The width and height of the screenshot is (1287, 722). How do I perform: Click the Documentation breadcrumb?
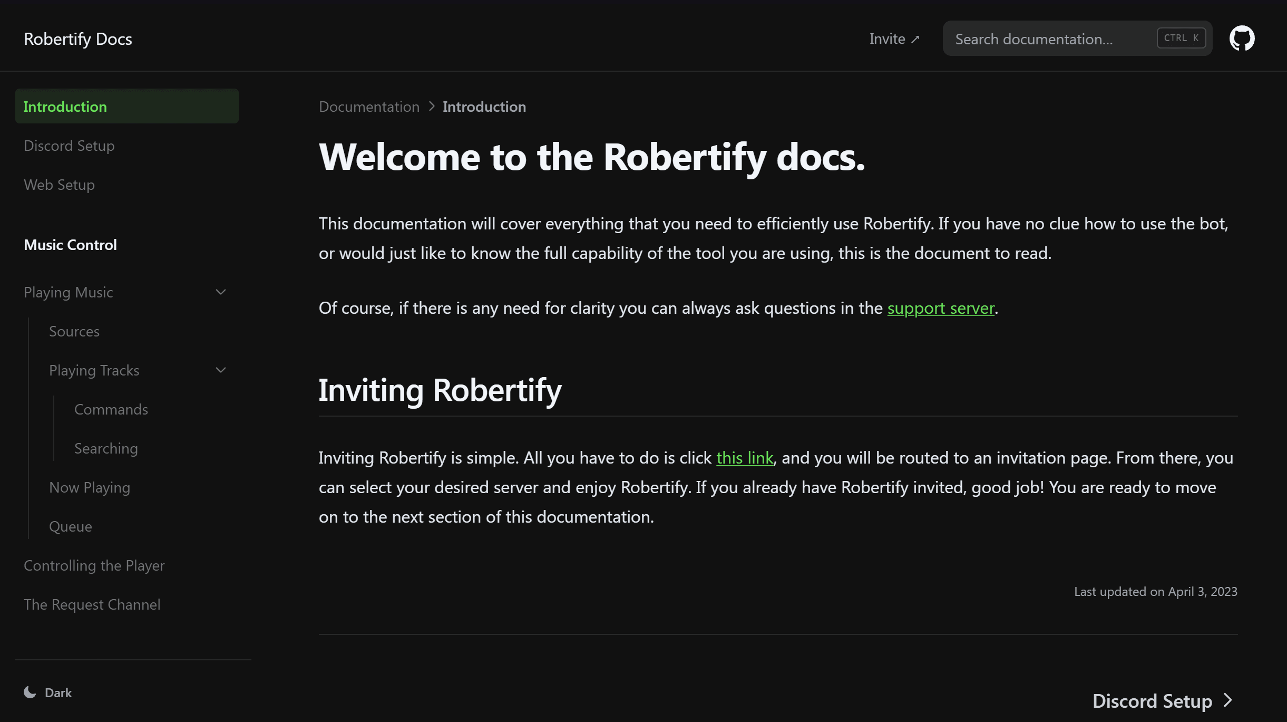369,107
